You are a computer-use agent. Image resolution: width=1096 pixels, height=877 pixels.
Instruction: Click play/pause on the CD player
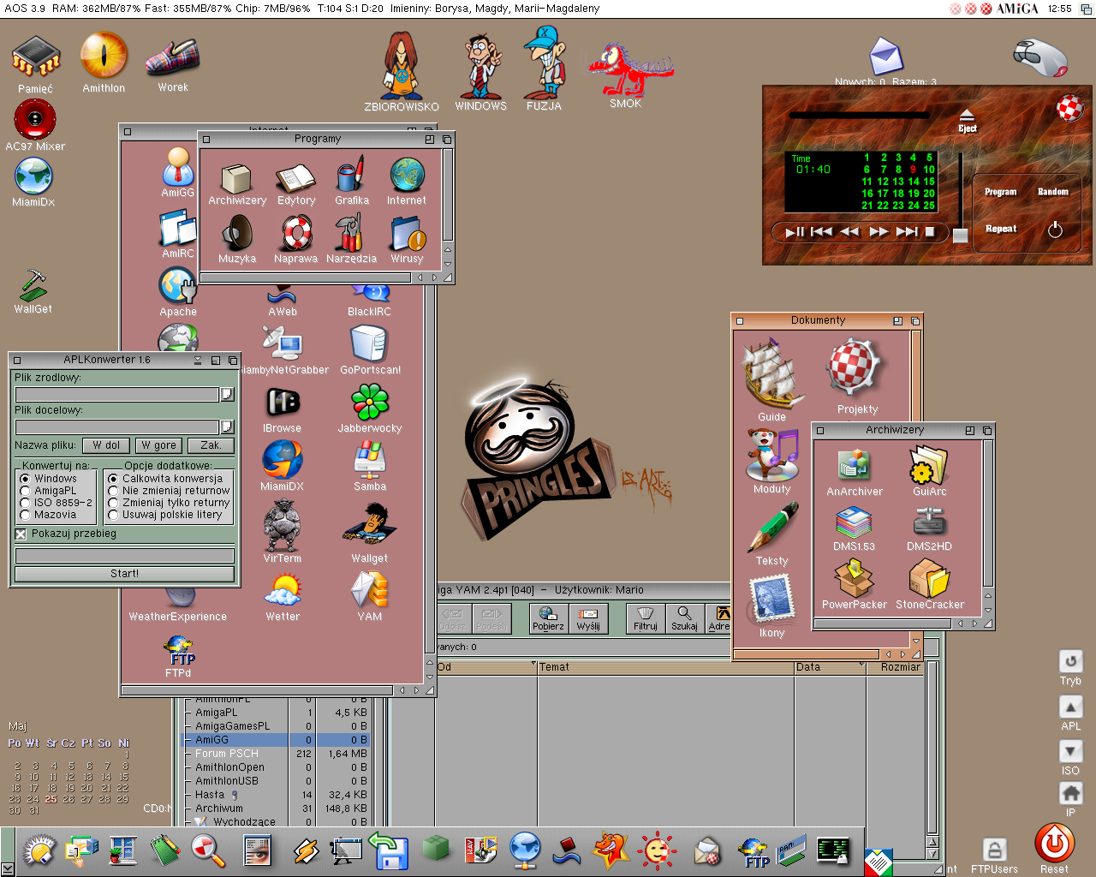coord(795,231)
